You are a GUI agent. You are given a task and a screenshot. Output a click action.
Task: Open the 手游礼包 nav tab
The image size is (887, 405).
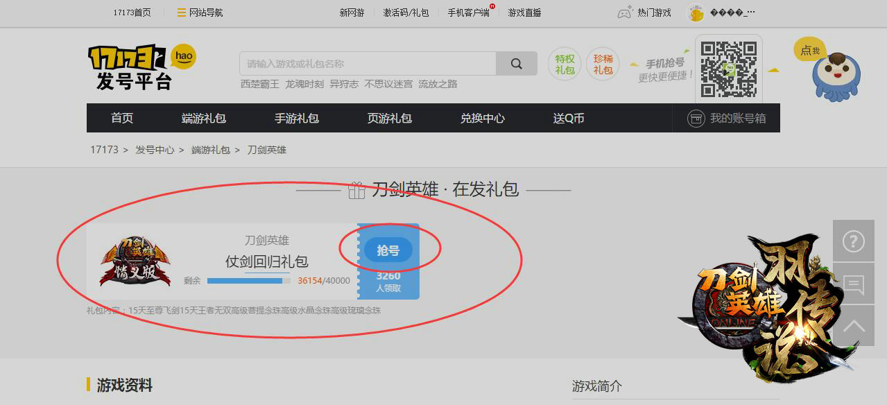coord(297,119)
